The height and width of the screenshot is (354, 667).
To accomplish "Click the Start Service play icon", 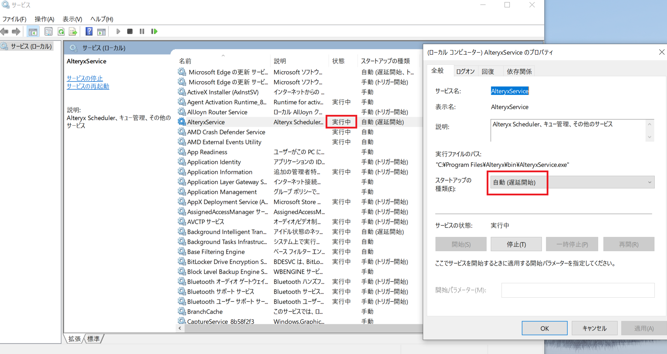I will pos(118,32).
